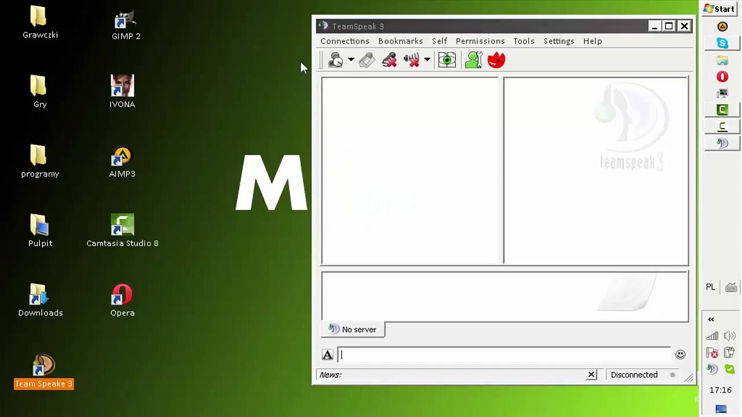
Task: Switch to TeamSpeak taskbar button
Action: coord(722,143)
